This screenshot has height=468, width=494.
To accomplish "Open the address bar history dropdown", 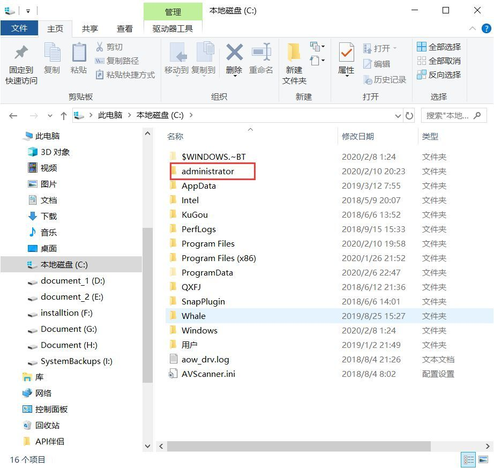I will point(398,115).
